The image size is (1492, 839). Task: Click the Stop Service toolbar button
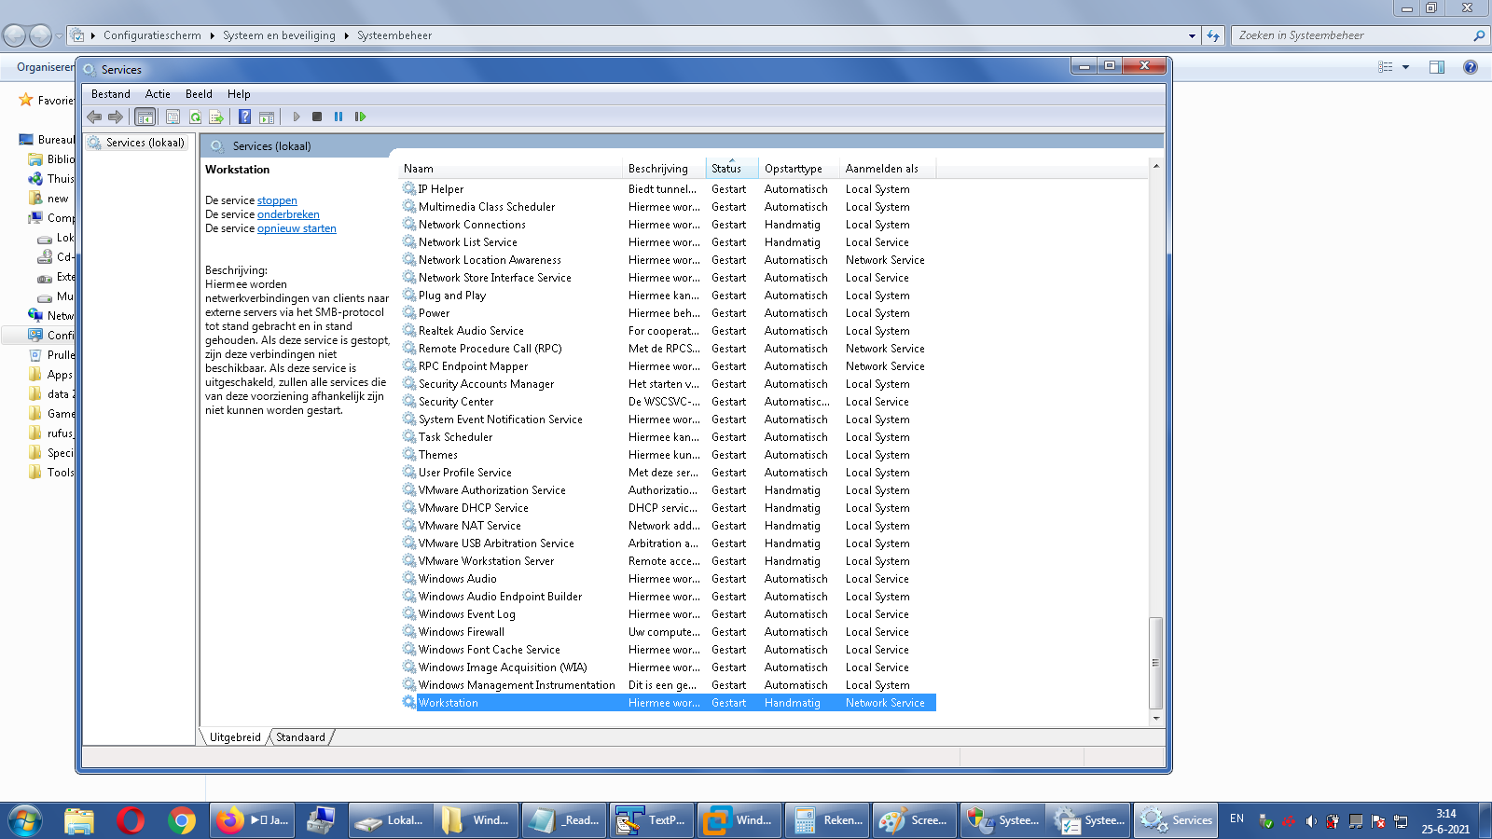[x=317, y=117]
